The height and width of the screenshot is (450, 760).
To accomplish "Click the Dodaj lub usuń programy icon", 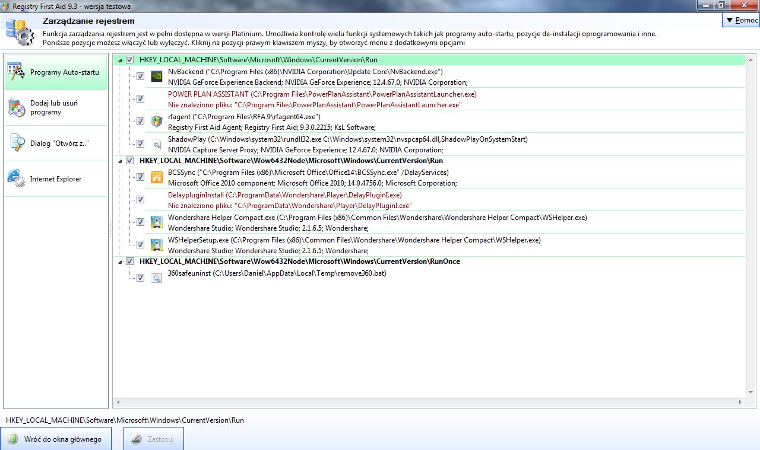I will pos(16,107).
